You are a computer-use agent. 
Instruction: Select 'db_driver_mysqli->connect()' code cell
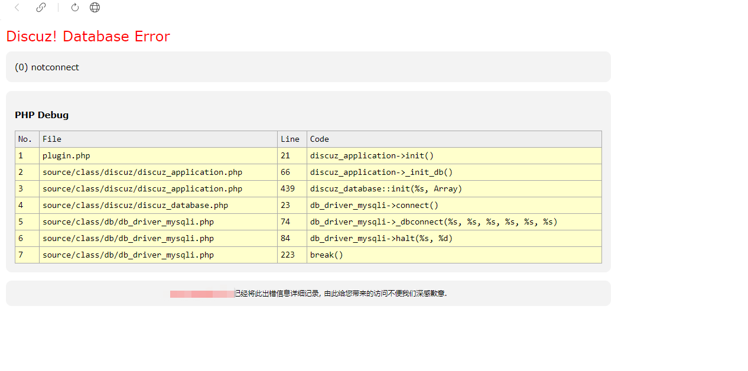pyautogui.click(x=454, y=206)
